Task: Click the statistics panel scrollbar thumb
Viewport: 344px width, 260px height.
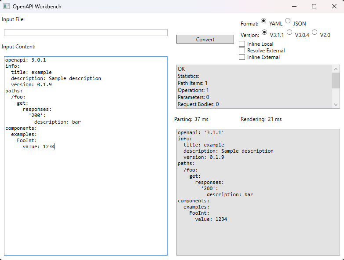Action: click(x=336, y=81)
